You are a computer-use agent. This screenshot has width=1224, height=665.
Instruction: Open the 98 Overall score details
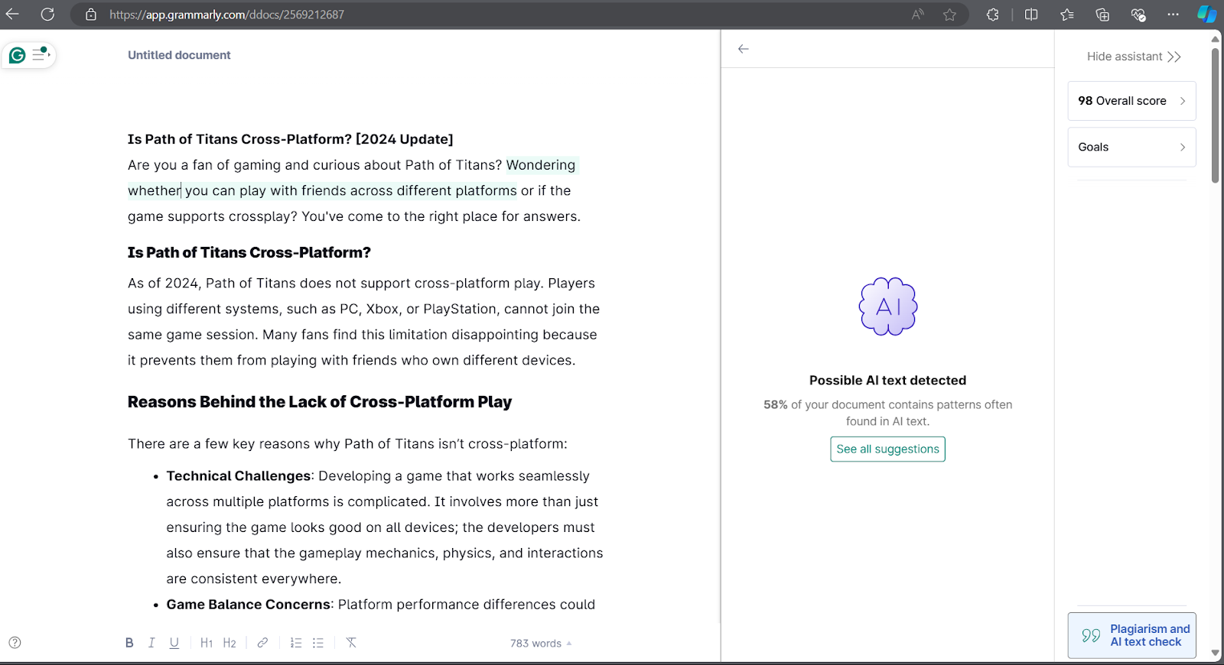(x=1131, y=101)
